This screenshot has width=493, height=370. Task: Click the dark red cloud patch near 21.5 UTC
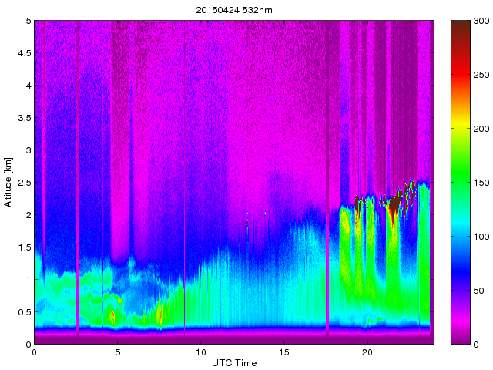coord(394,204)
